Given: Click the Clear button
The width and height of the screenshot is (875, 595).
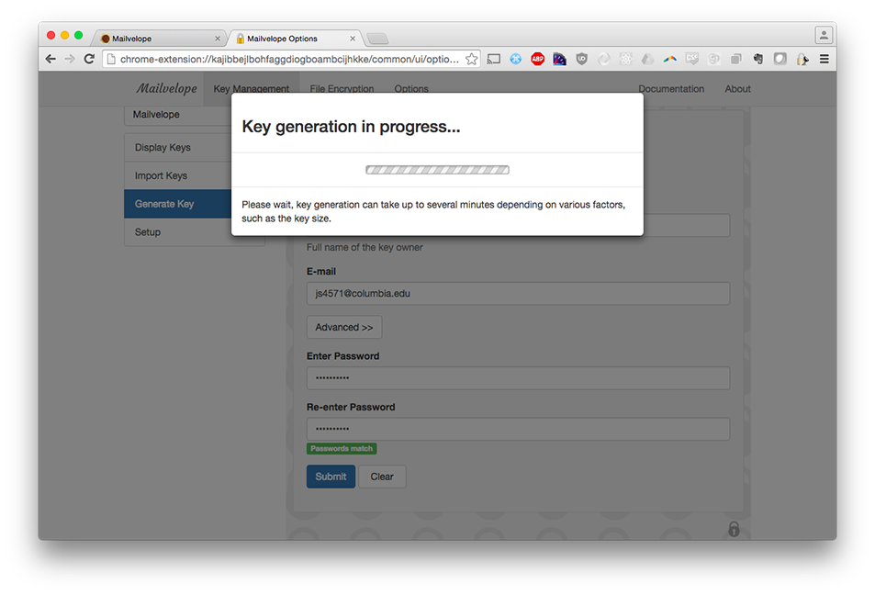Looking at the screenshot, I should [382, 477].
